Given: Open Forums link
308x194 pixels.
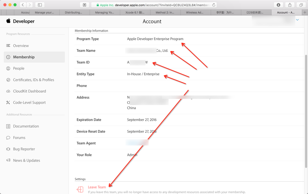Looking at the screenshot, I should 19,138.
